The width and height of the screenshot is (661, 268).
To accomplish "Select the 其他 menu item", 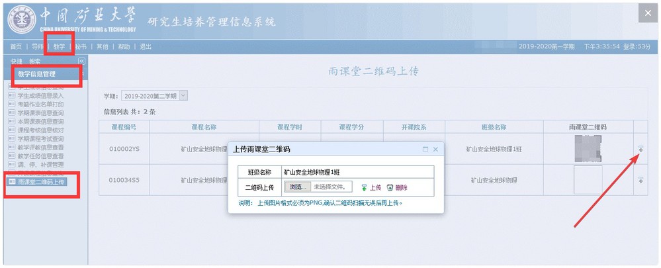I will [102, 47].
